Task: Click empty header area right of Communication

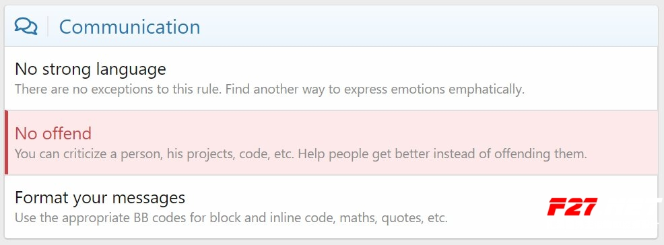Action: 424,26
